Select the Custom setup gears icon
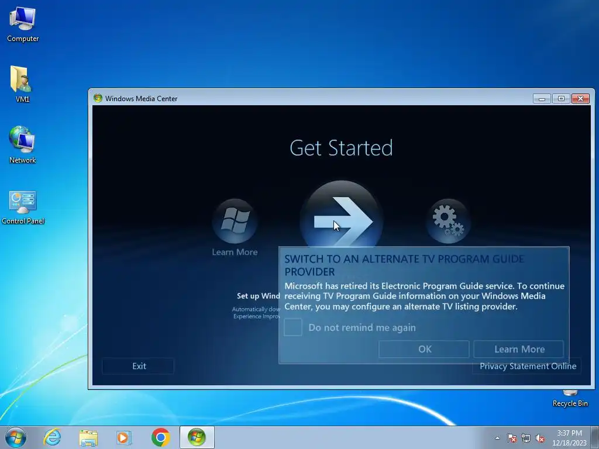 [x=448, y=221]
